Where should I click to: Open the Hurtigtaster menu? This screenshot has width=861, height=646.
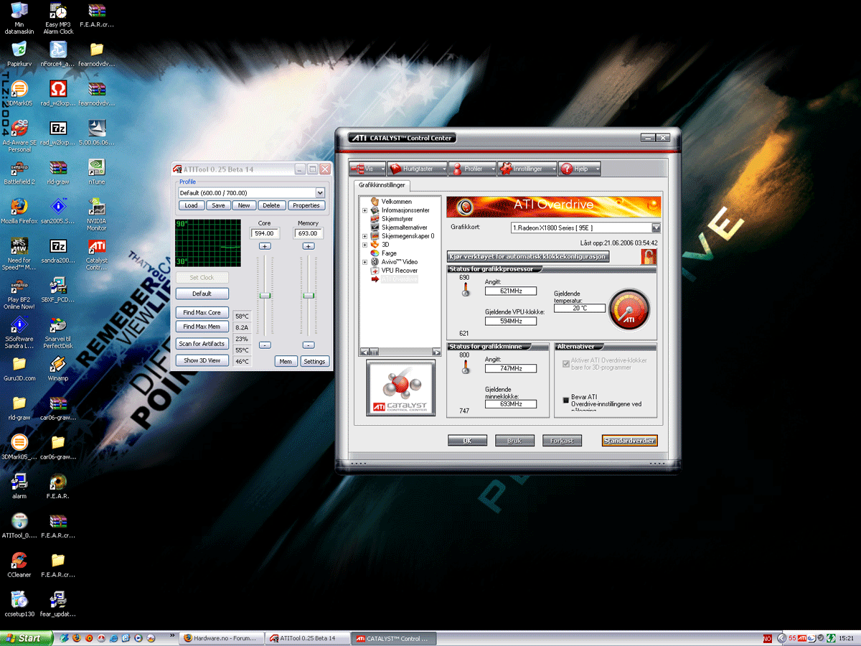coord(417,169)
